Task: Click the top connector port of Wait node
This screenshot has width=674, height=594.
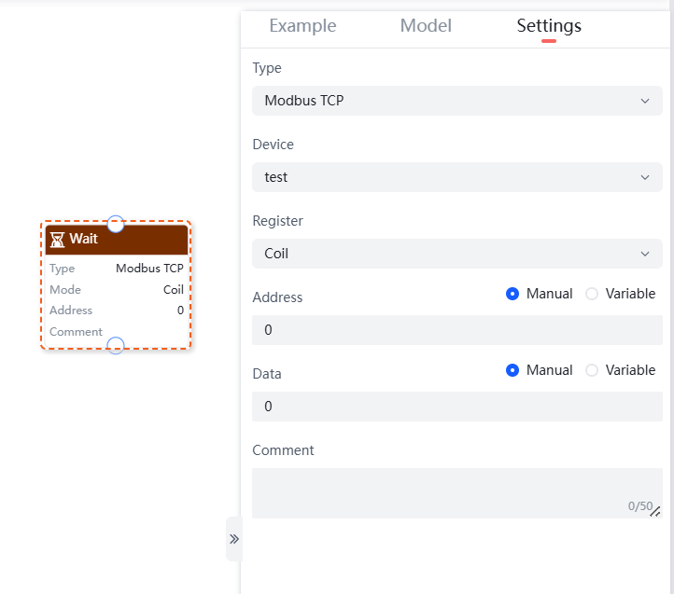Action: 116,224
